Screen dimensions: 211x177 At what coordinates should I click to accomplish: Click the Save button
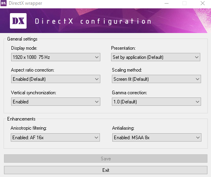[x=105, y=159]
